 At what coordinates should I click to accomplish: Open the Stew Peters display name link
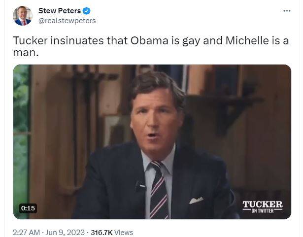[60, 11]
